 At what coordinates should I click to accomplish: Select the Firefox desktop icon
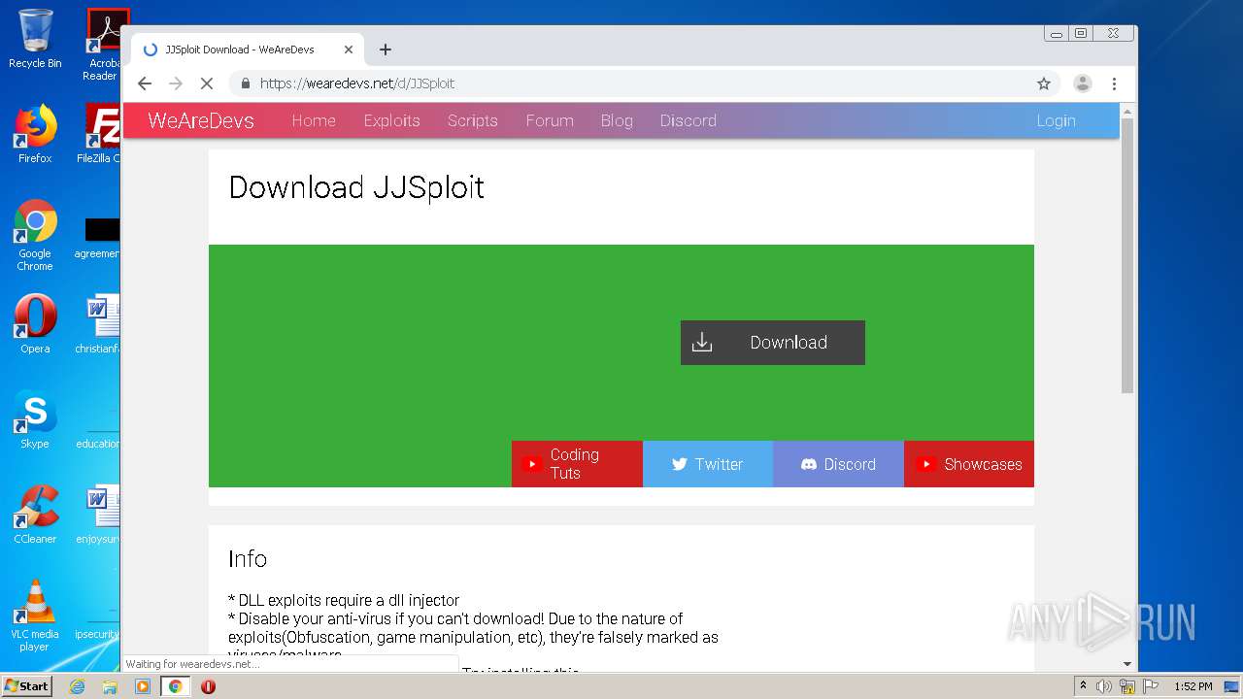tap(35, 134)
